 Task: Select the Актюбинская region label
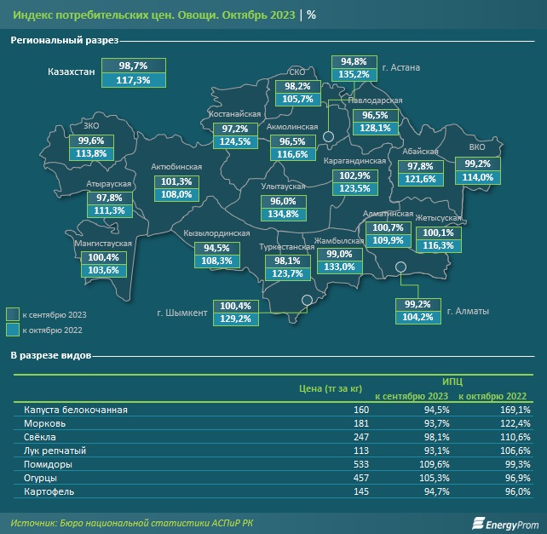coord(176,167)
